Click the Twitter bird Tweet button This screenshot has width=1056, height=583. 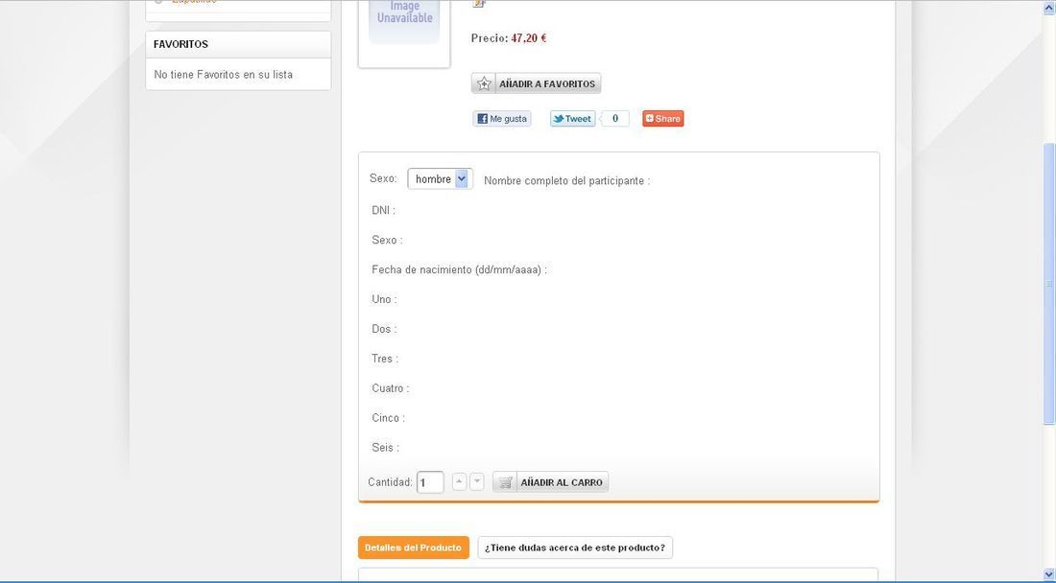tap(572, 119)
